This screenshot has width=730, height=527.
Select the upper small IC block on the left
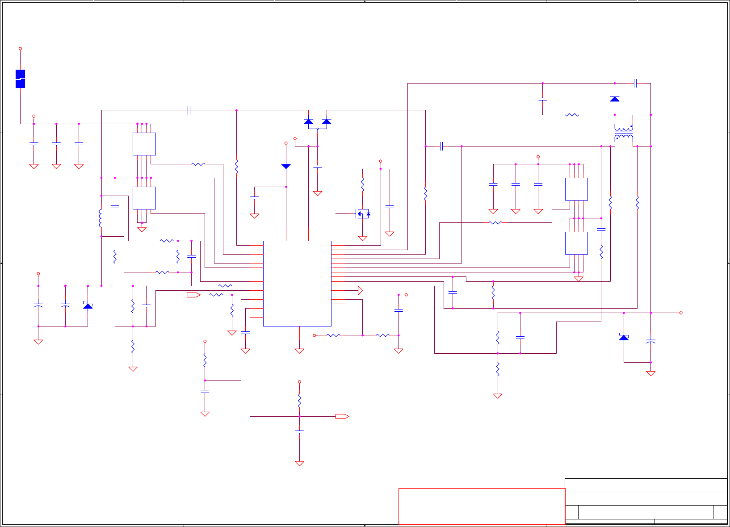coord(144,144)
